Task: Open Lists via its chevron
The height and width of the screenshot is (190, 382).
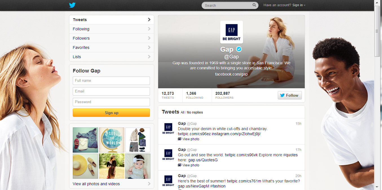Action: point(149,57)
